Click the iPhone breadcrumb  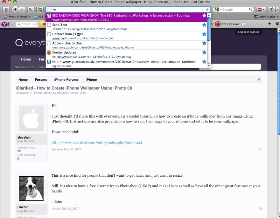coord(91,80)
